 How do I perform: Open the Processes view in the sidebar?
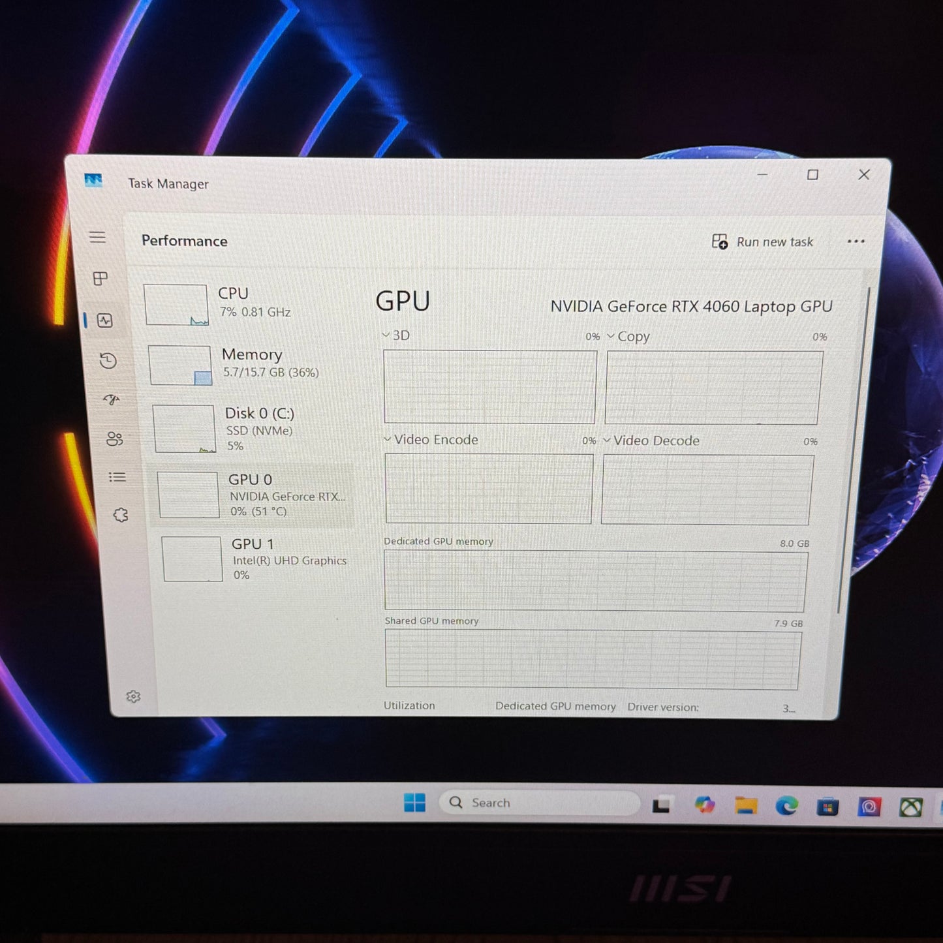(99, 279)
